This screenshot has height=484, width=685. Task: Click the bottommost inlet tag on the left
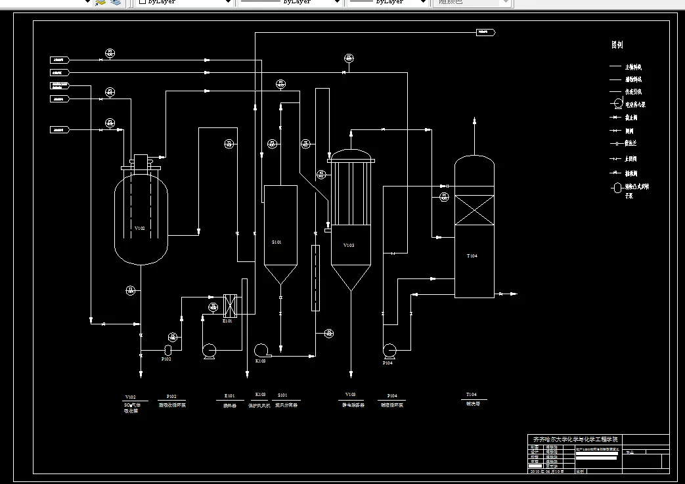(60, 130)
